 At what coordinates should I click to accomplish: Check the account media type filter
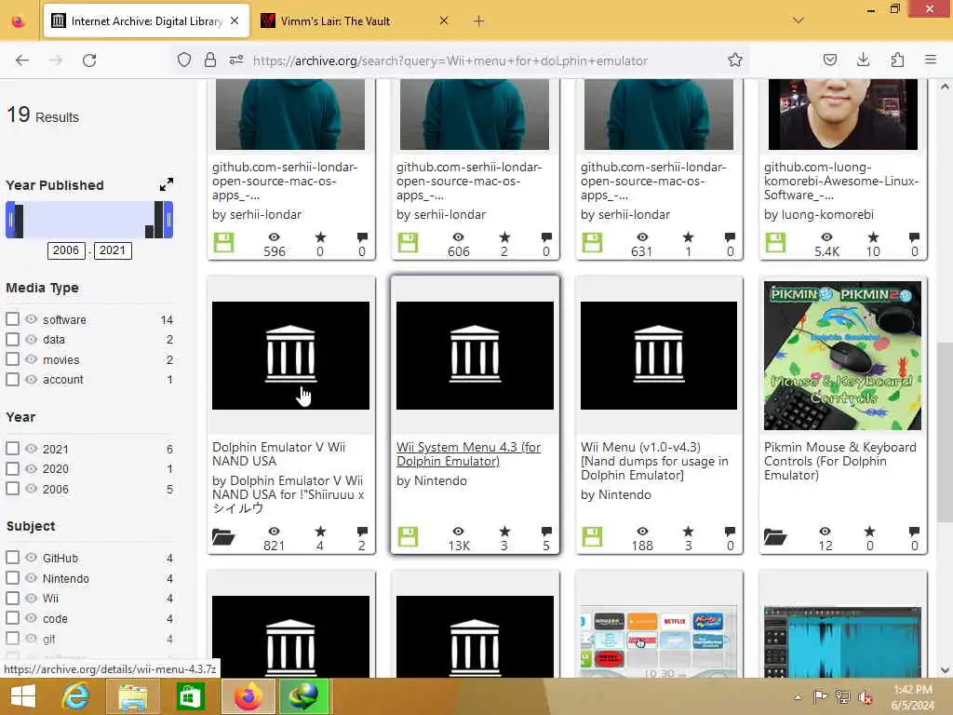coord(12,380)
